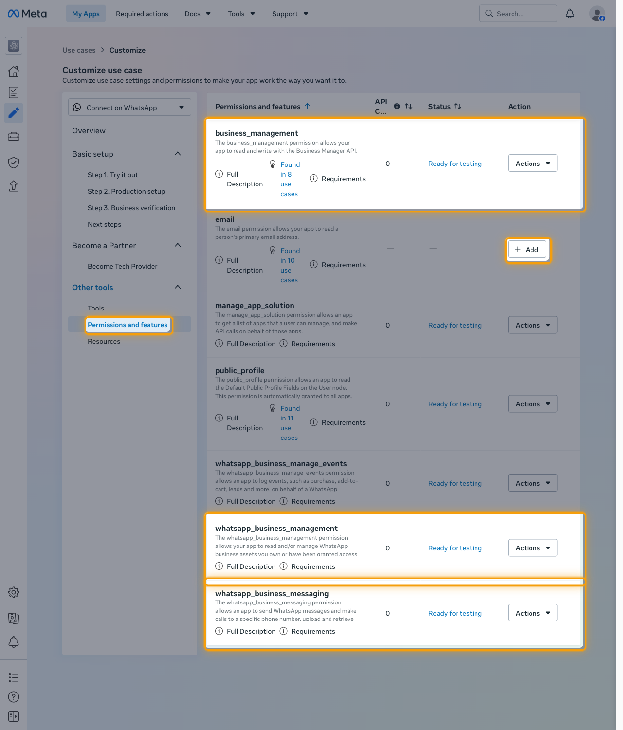Click the Meta logo
623x730 pixels.
[x=27, y=14]
